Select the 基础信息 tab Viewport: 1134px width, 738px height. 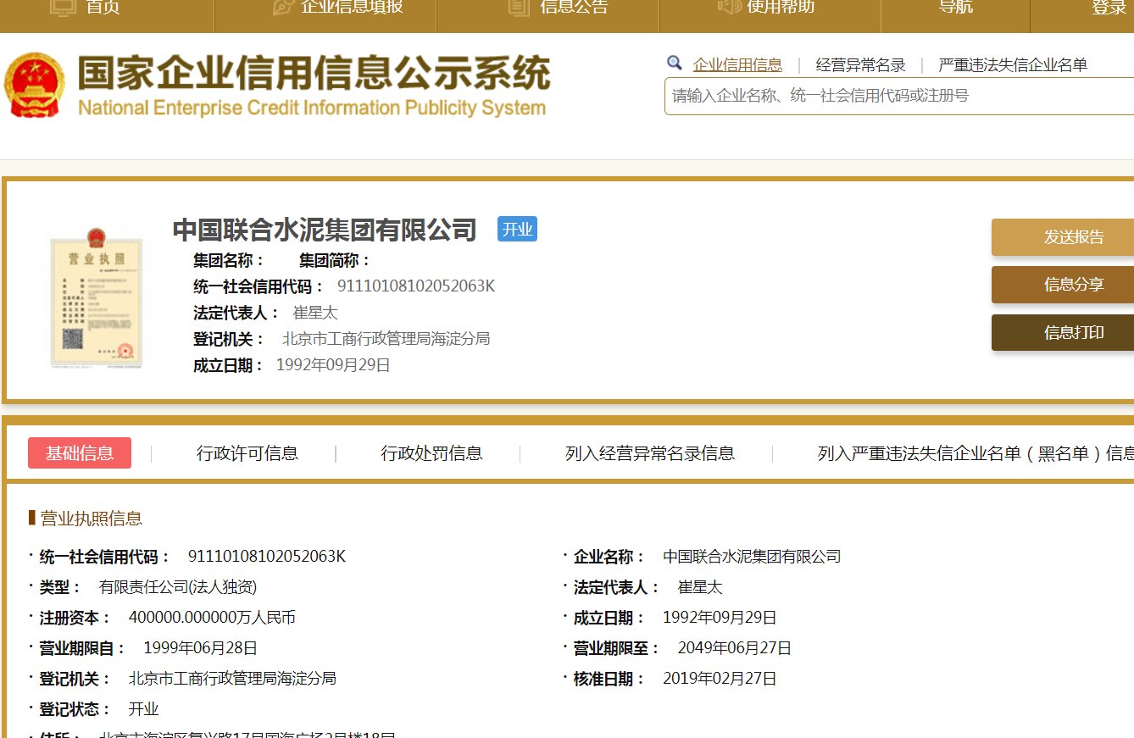point(79,452)
